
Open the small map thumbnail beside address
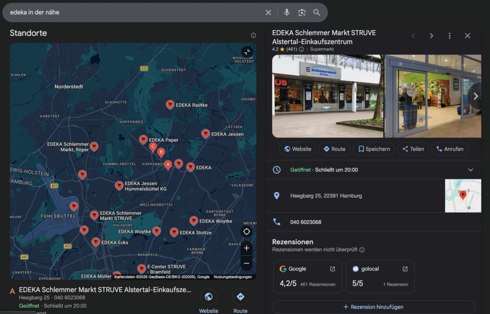click(463, 196)
